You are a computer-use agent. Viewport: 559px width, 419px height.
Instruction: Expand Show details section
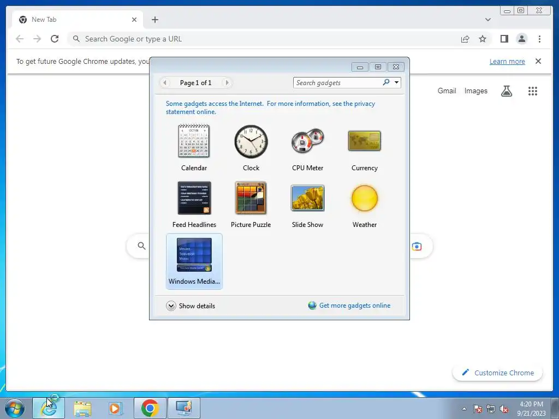tap(191, 306)
